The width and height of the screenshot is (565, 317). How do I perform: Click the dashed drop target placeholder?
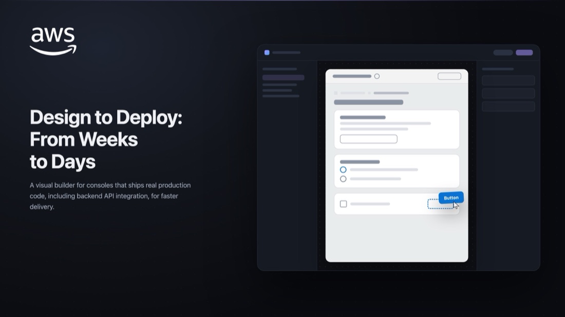(x=440, y=204)
